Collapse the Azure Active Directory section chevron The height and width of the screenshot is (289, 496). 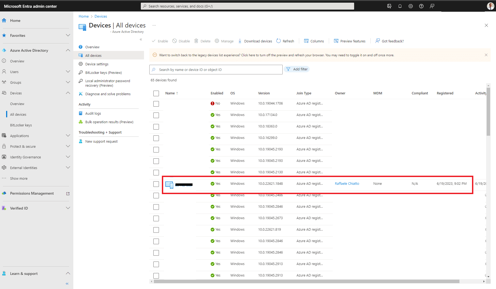coord(68,50)
